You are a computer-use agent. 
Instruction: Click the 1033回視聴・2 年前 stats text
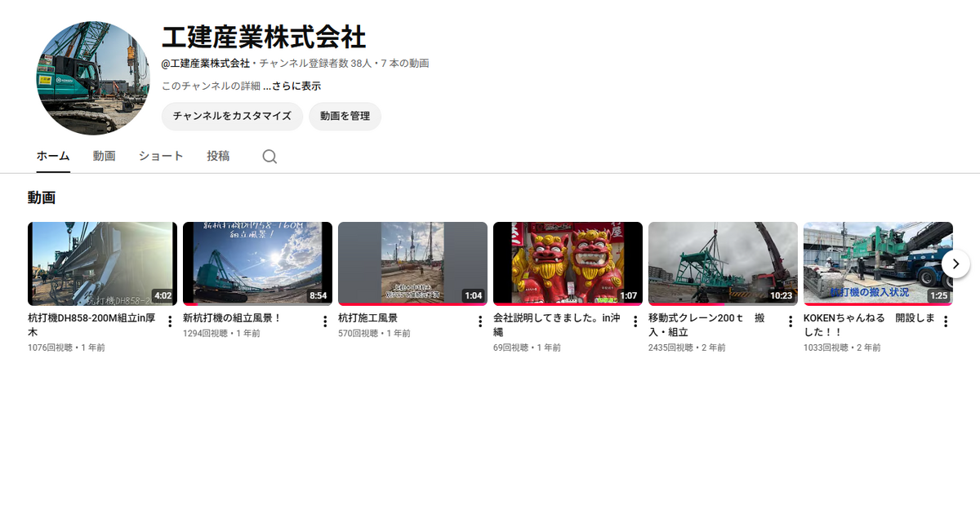842,348
